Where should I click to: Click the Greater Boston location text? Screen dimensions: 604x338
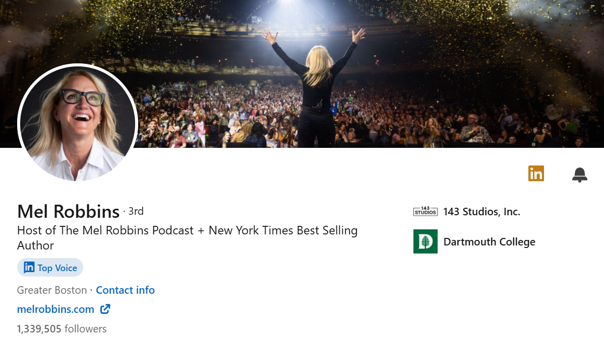(52, 290)
